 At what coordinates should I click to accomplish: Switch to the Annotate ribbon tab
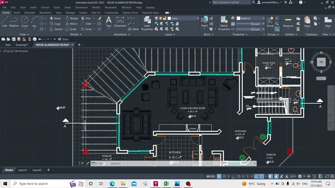click(30, 13)
